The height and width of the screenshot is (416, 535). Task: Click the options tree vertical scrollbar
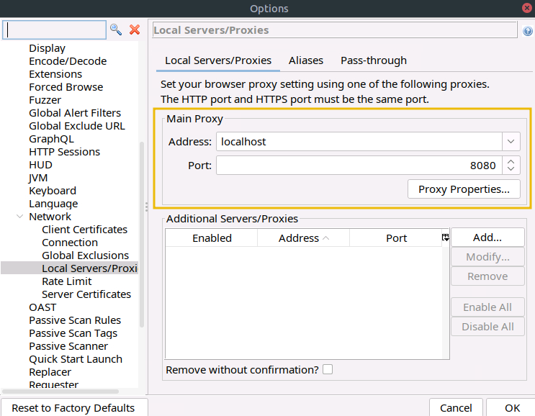pyautogui.click(x=142, y=234)
